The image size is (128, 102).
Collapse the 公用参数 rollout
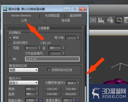pyautogui.click(x=44, y=28)
